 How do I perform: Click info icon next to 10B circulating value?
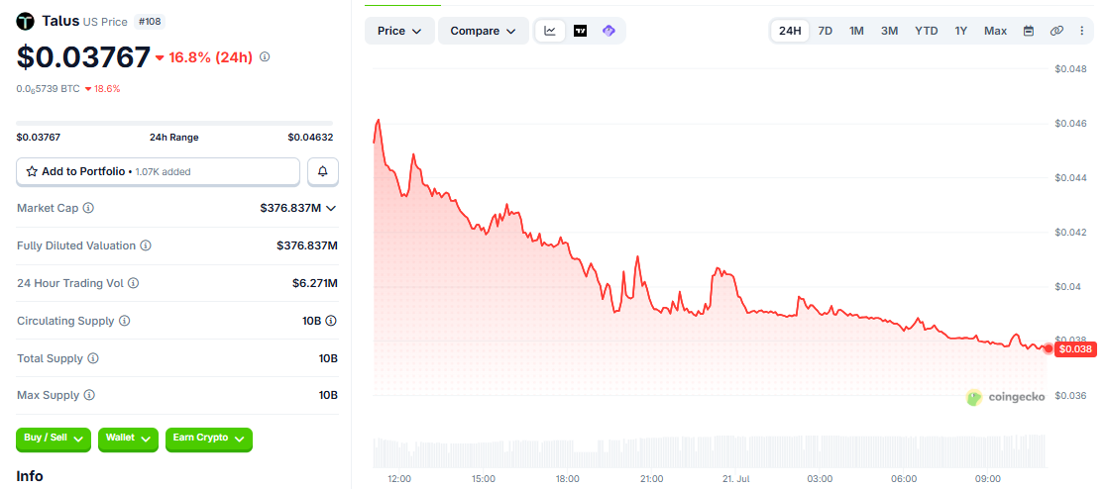(x=331, y=321)
